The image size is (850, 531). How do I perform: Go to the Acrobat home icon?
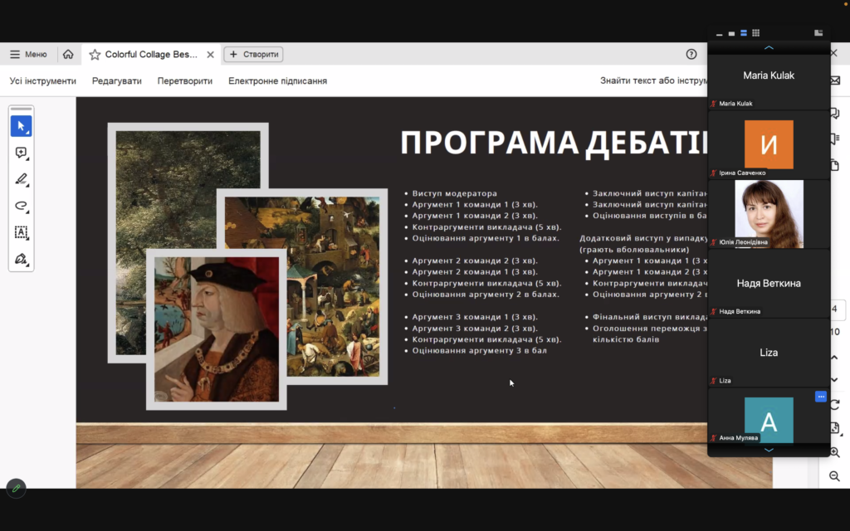pos(68,54)
